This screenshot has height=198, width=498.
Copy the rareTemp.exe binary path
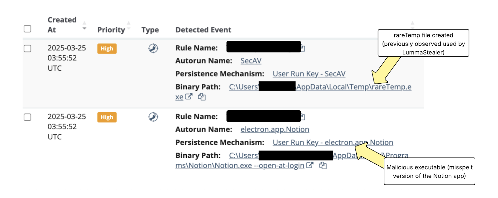coord(202,97)
